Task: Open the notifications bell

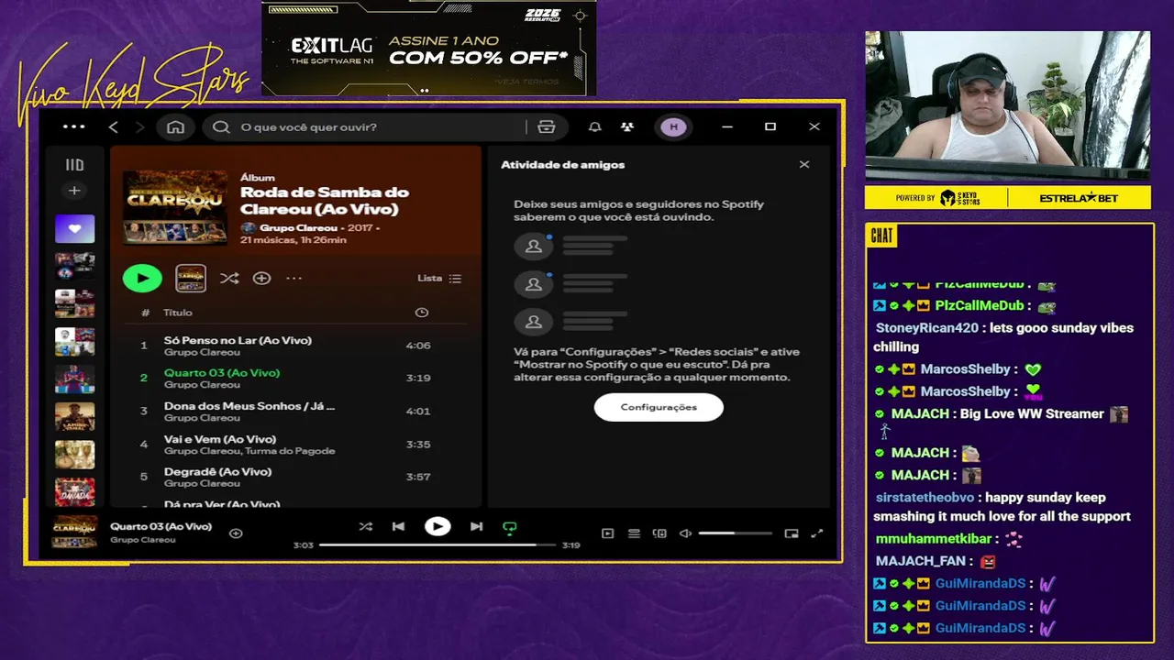Action: (595, 126)
